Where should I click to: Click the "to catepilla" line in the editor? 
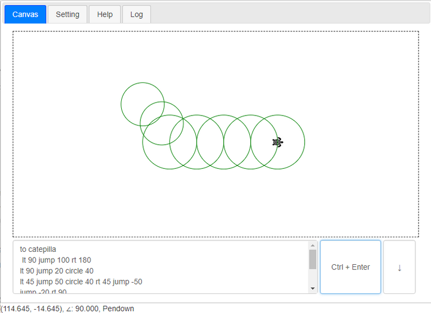click(x=38, y=249)
